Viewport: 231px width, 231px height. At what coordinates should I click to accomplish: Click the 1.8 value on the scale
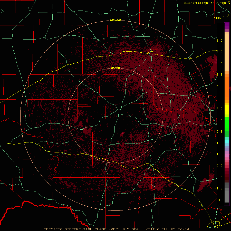point(219,143)
